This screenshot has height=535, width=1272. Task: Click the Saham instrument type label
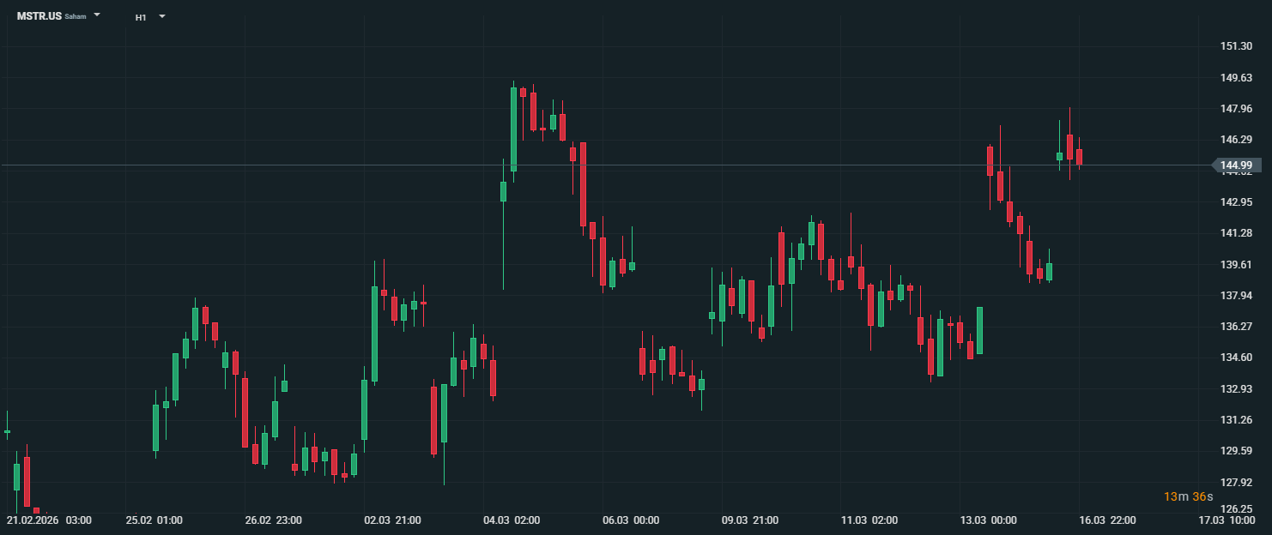pos(76,17)
